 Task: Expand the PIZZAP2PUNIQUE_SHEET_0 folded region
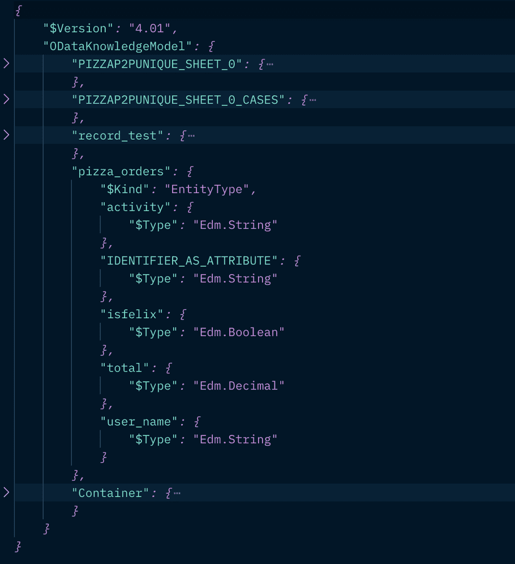pyautogui.click(x=7, y=63)
